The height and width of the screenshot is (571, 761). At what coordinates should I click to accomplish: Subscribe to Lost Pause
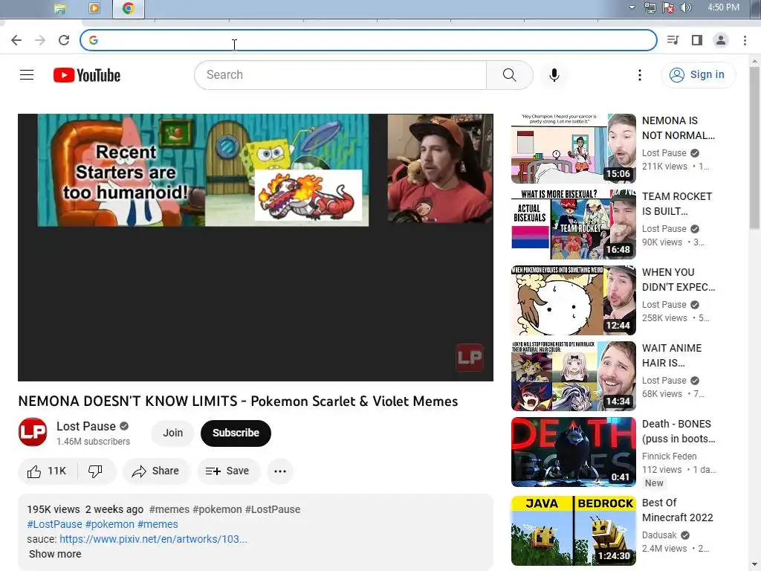236,433
